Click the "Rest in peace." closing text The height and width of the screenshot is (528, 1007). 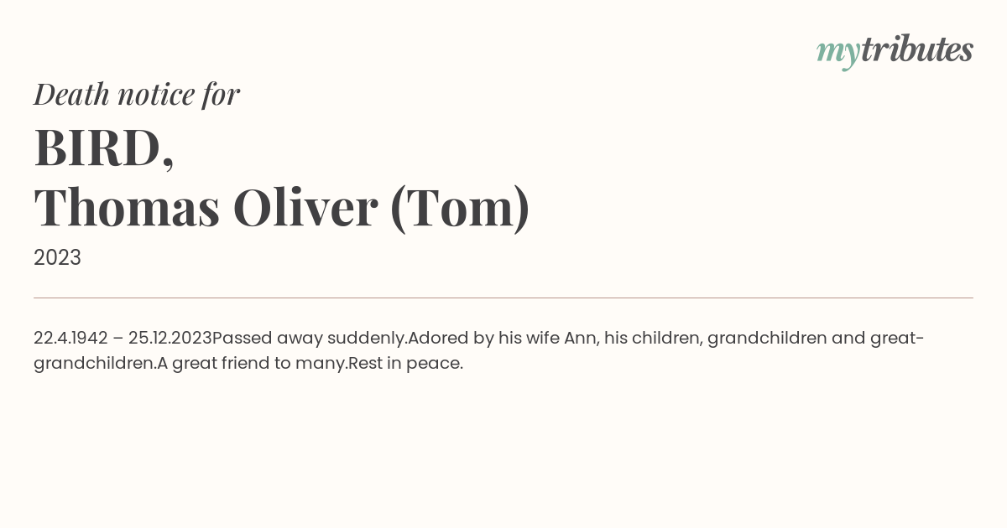[405, 364]
